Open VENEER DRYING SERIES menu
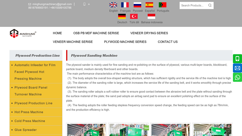The image size is (242, 136). pyautogui.click(x=149, y=33)
